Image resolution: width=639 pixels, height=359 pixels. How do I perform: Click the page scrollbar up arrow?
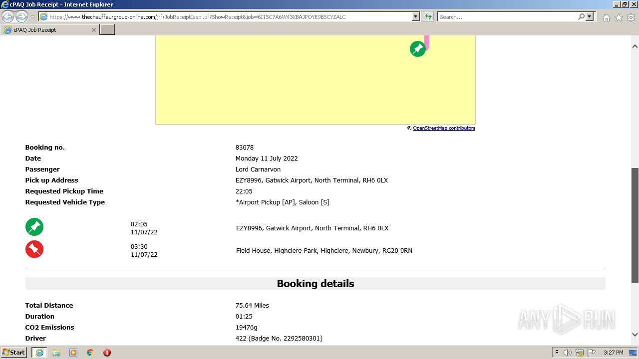coord(635,46)
